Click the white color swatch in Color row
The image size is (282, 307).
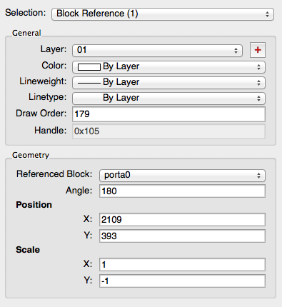pyautogui.click(x=89, y=67)
